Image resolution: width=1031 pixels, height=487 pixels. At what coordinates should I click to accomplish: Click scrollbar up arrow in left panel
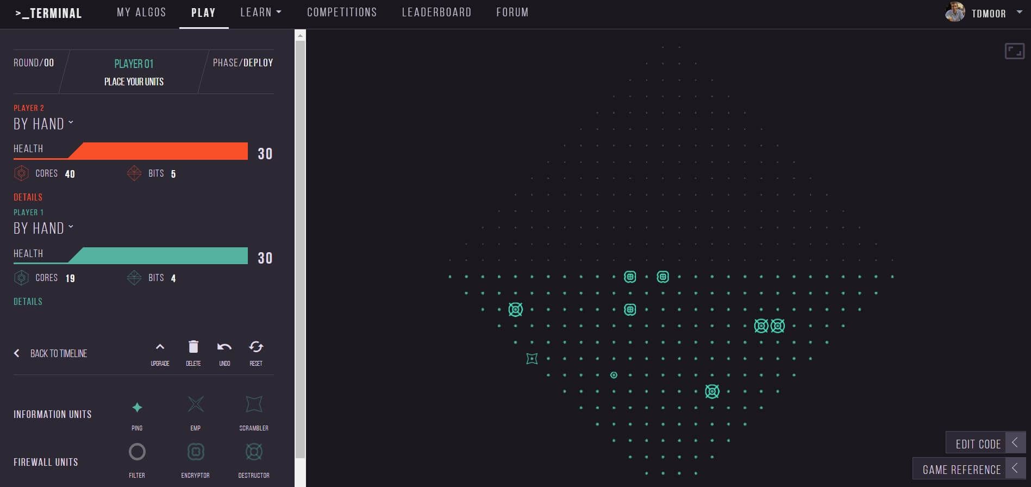point(300,35)
